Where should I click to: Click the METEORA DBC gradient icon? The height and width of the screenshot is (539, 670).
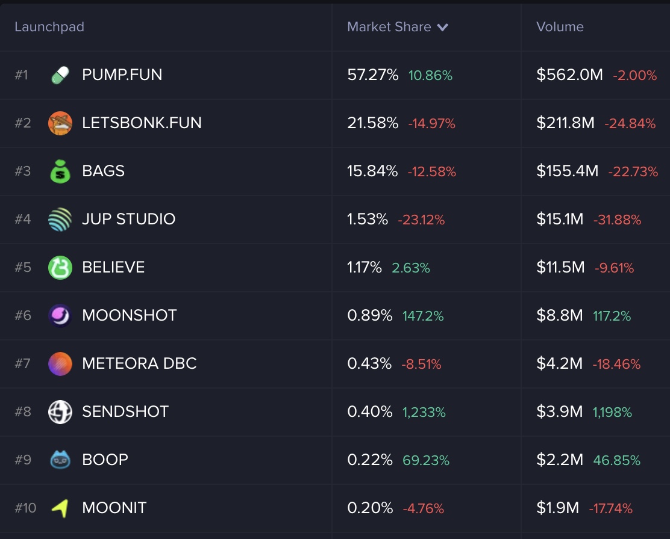tap(60, 364)
